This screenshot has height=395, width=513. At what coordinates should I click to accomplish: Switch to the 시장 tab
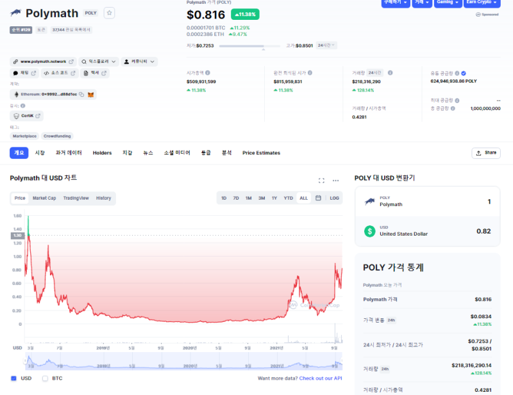coord(40,153)
